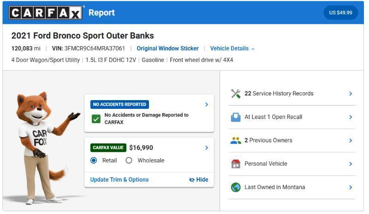Click the US $49.99 price button

coord(340,13)
